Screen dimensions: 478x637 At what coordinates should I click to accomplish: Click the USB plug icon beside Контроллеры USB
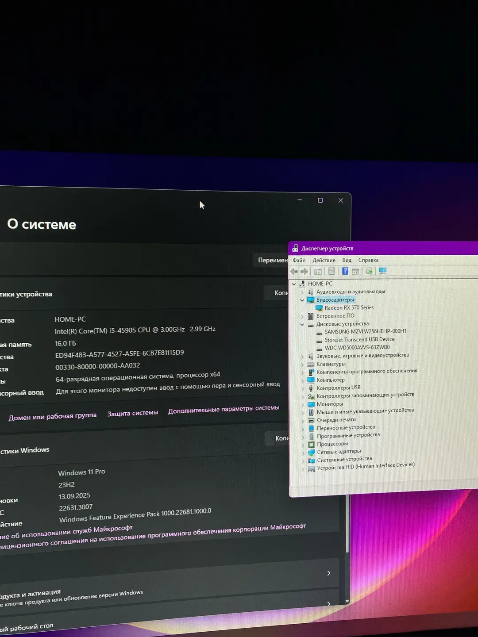[x=311, y=388]
